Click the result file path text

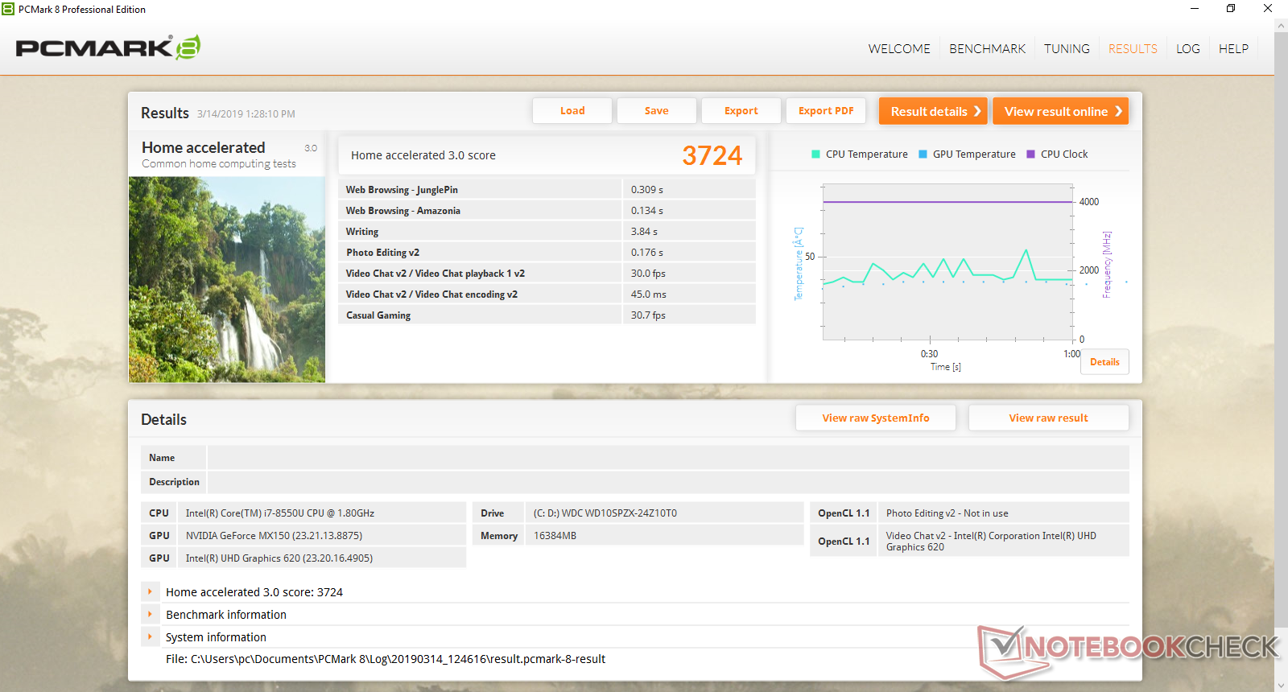[x=386, y=659]
